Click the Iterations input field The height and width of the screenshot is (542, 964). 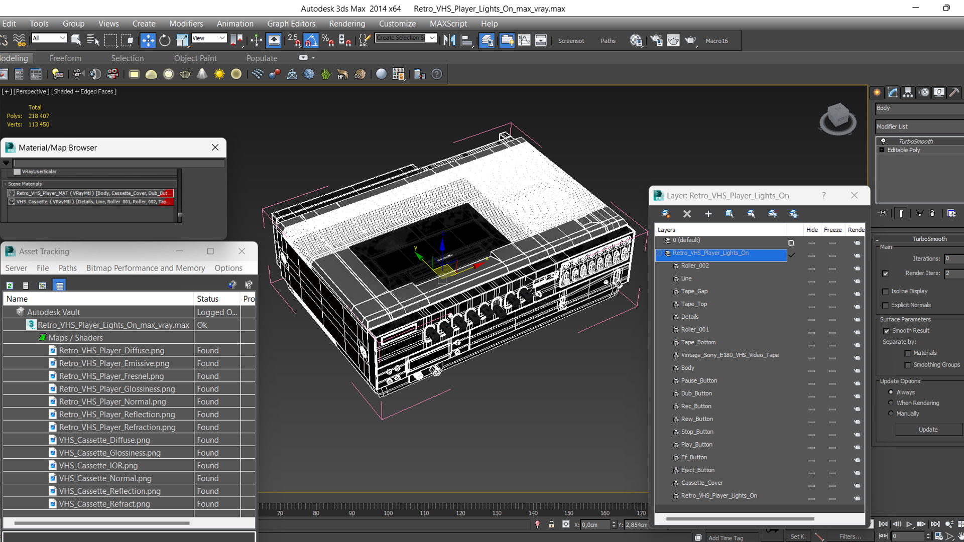click(x=953, y=259)
